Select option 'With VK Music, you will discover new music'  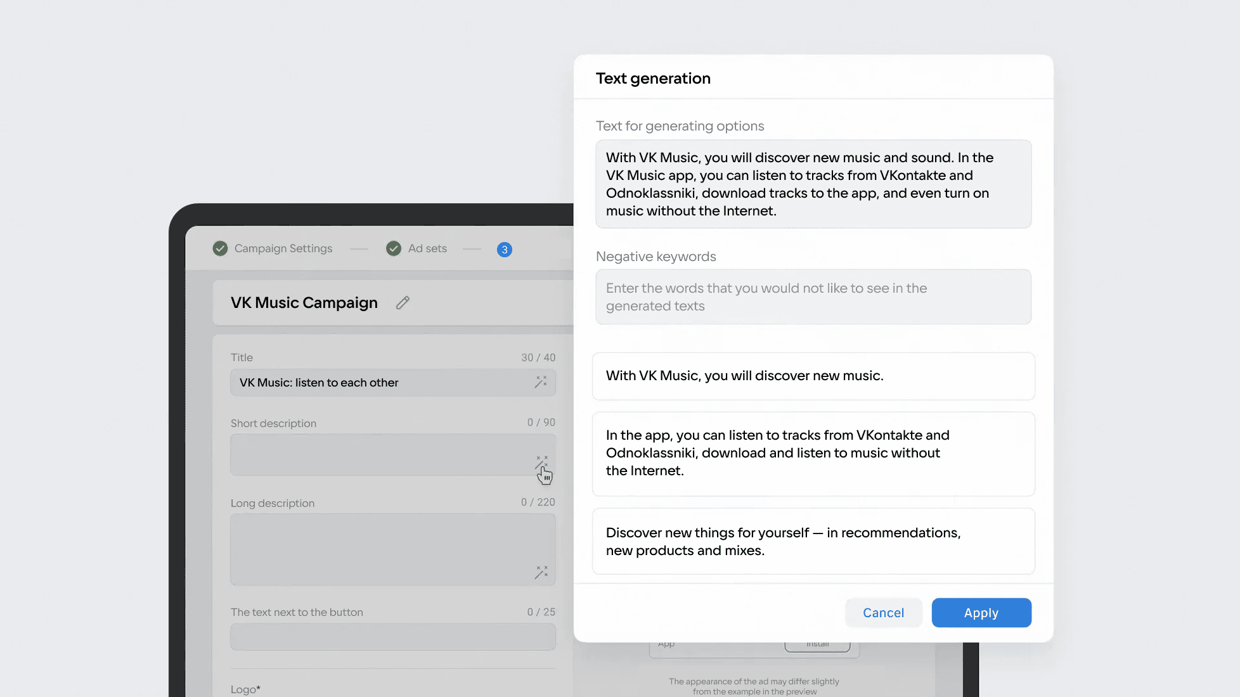pos(813,376)
